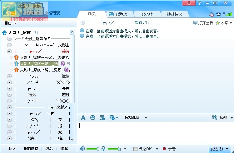Click the 收藏 star icon

coord(218,23)
